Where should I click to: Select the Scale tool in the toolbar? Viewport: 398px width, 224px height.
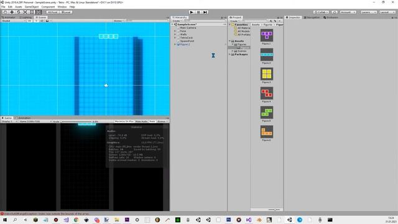(25, 12)
